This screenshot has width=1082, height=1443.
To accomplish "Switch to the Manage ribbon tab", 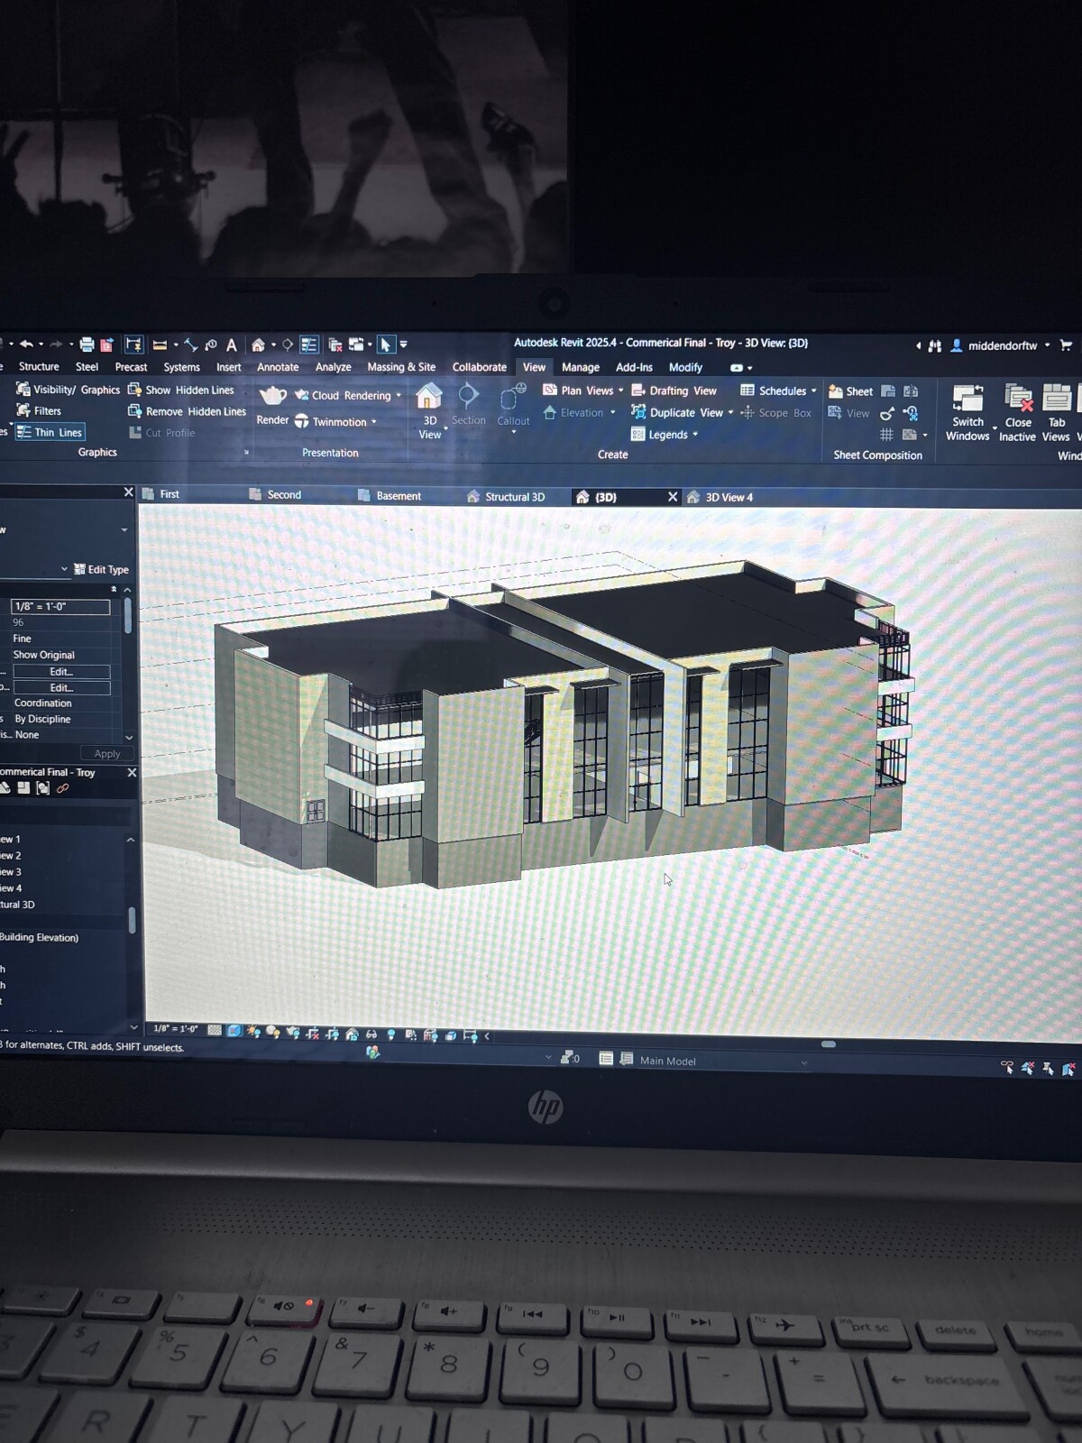I will tap(580, 367).
